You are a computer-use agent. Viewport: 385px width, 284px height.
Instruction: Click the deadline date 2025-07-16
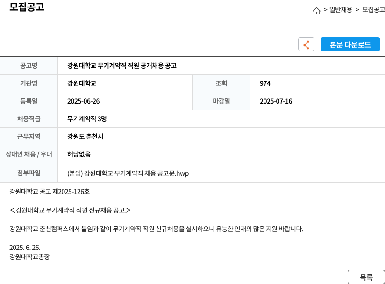coord(276,101)
